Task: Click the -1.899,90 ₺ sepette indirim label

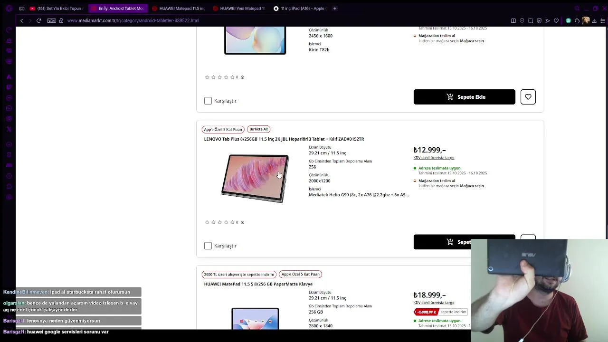Action: coord(440,312)
